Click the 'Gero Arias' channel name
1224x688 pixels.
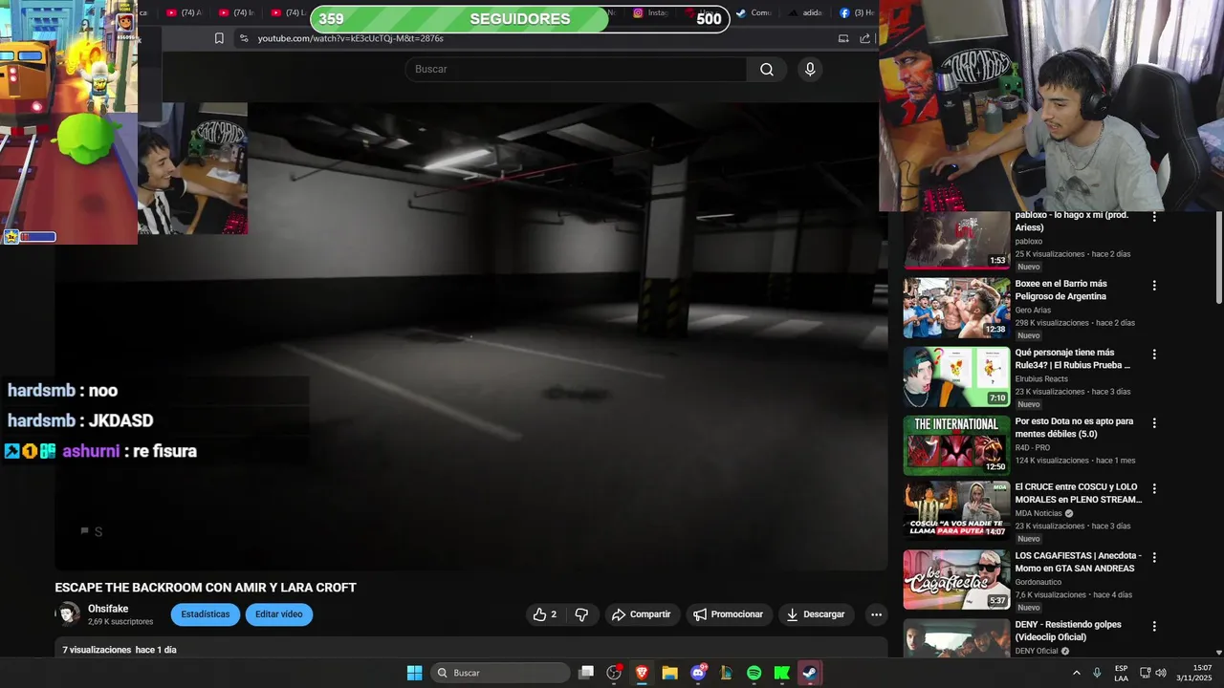(x=1034, y=310)
